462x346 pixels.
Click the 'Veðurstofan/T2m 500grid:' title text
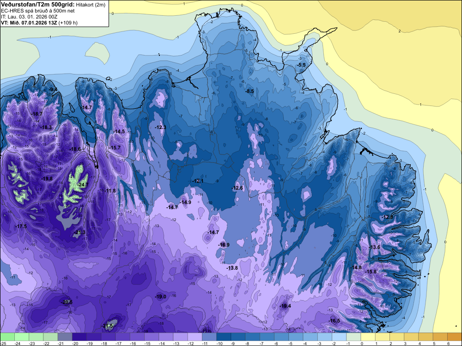coord(38,4)
